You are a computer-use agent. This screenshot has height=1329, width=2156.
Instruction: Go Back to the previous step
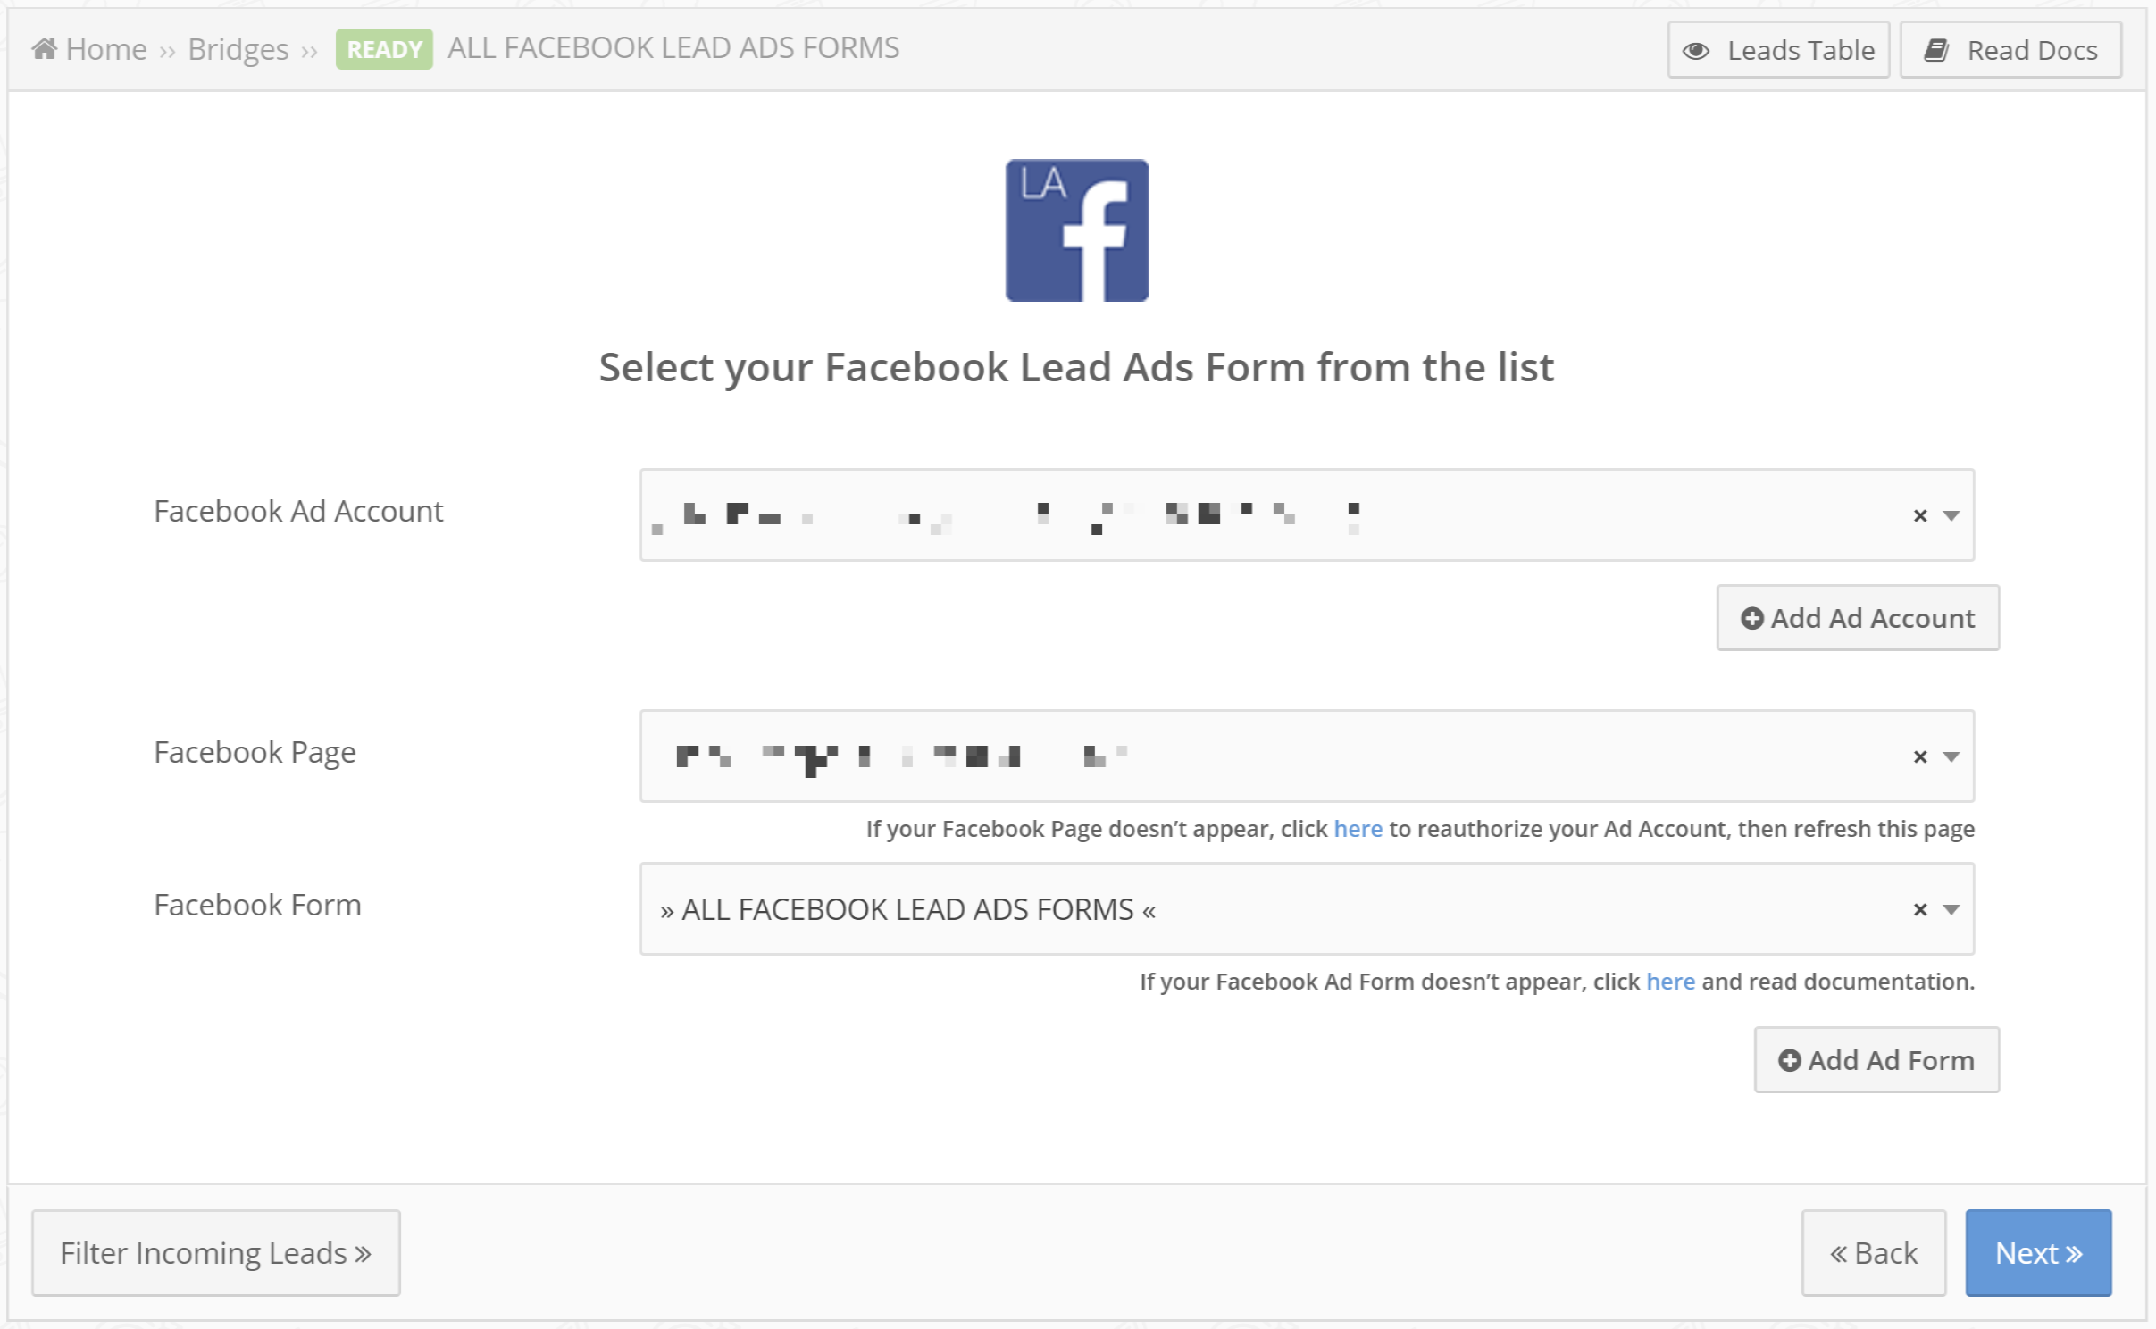pos(1873,1253)
